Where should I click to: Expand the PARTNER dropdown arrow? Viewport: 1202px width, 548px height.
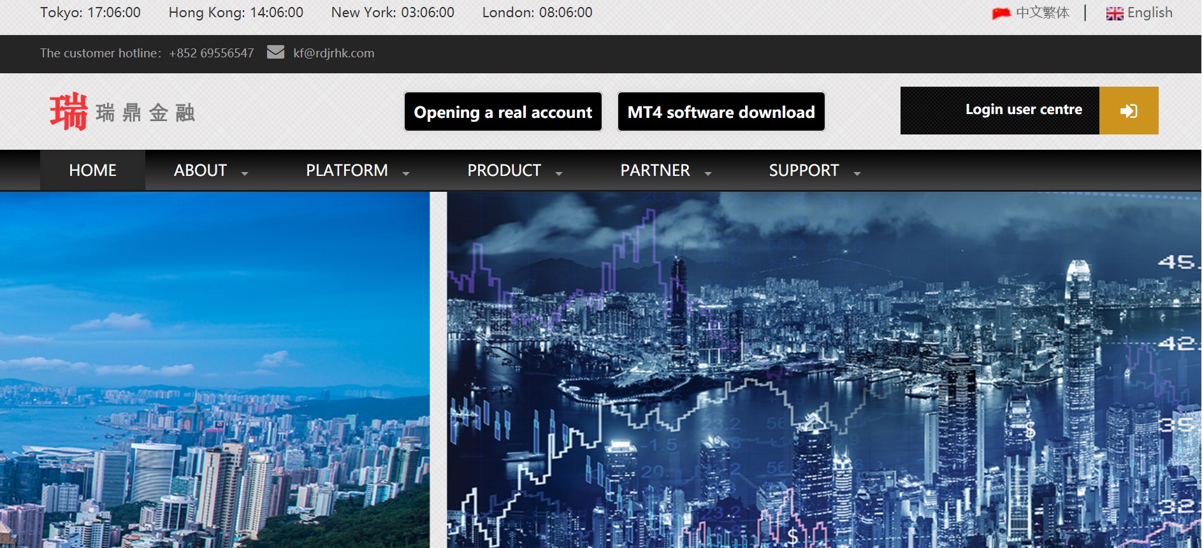(708, 173)
